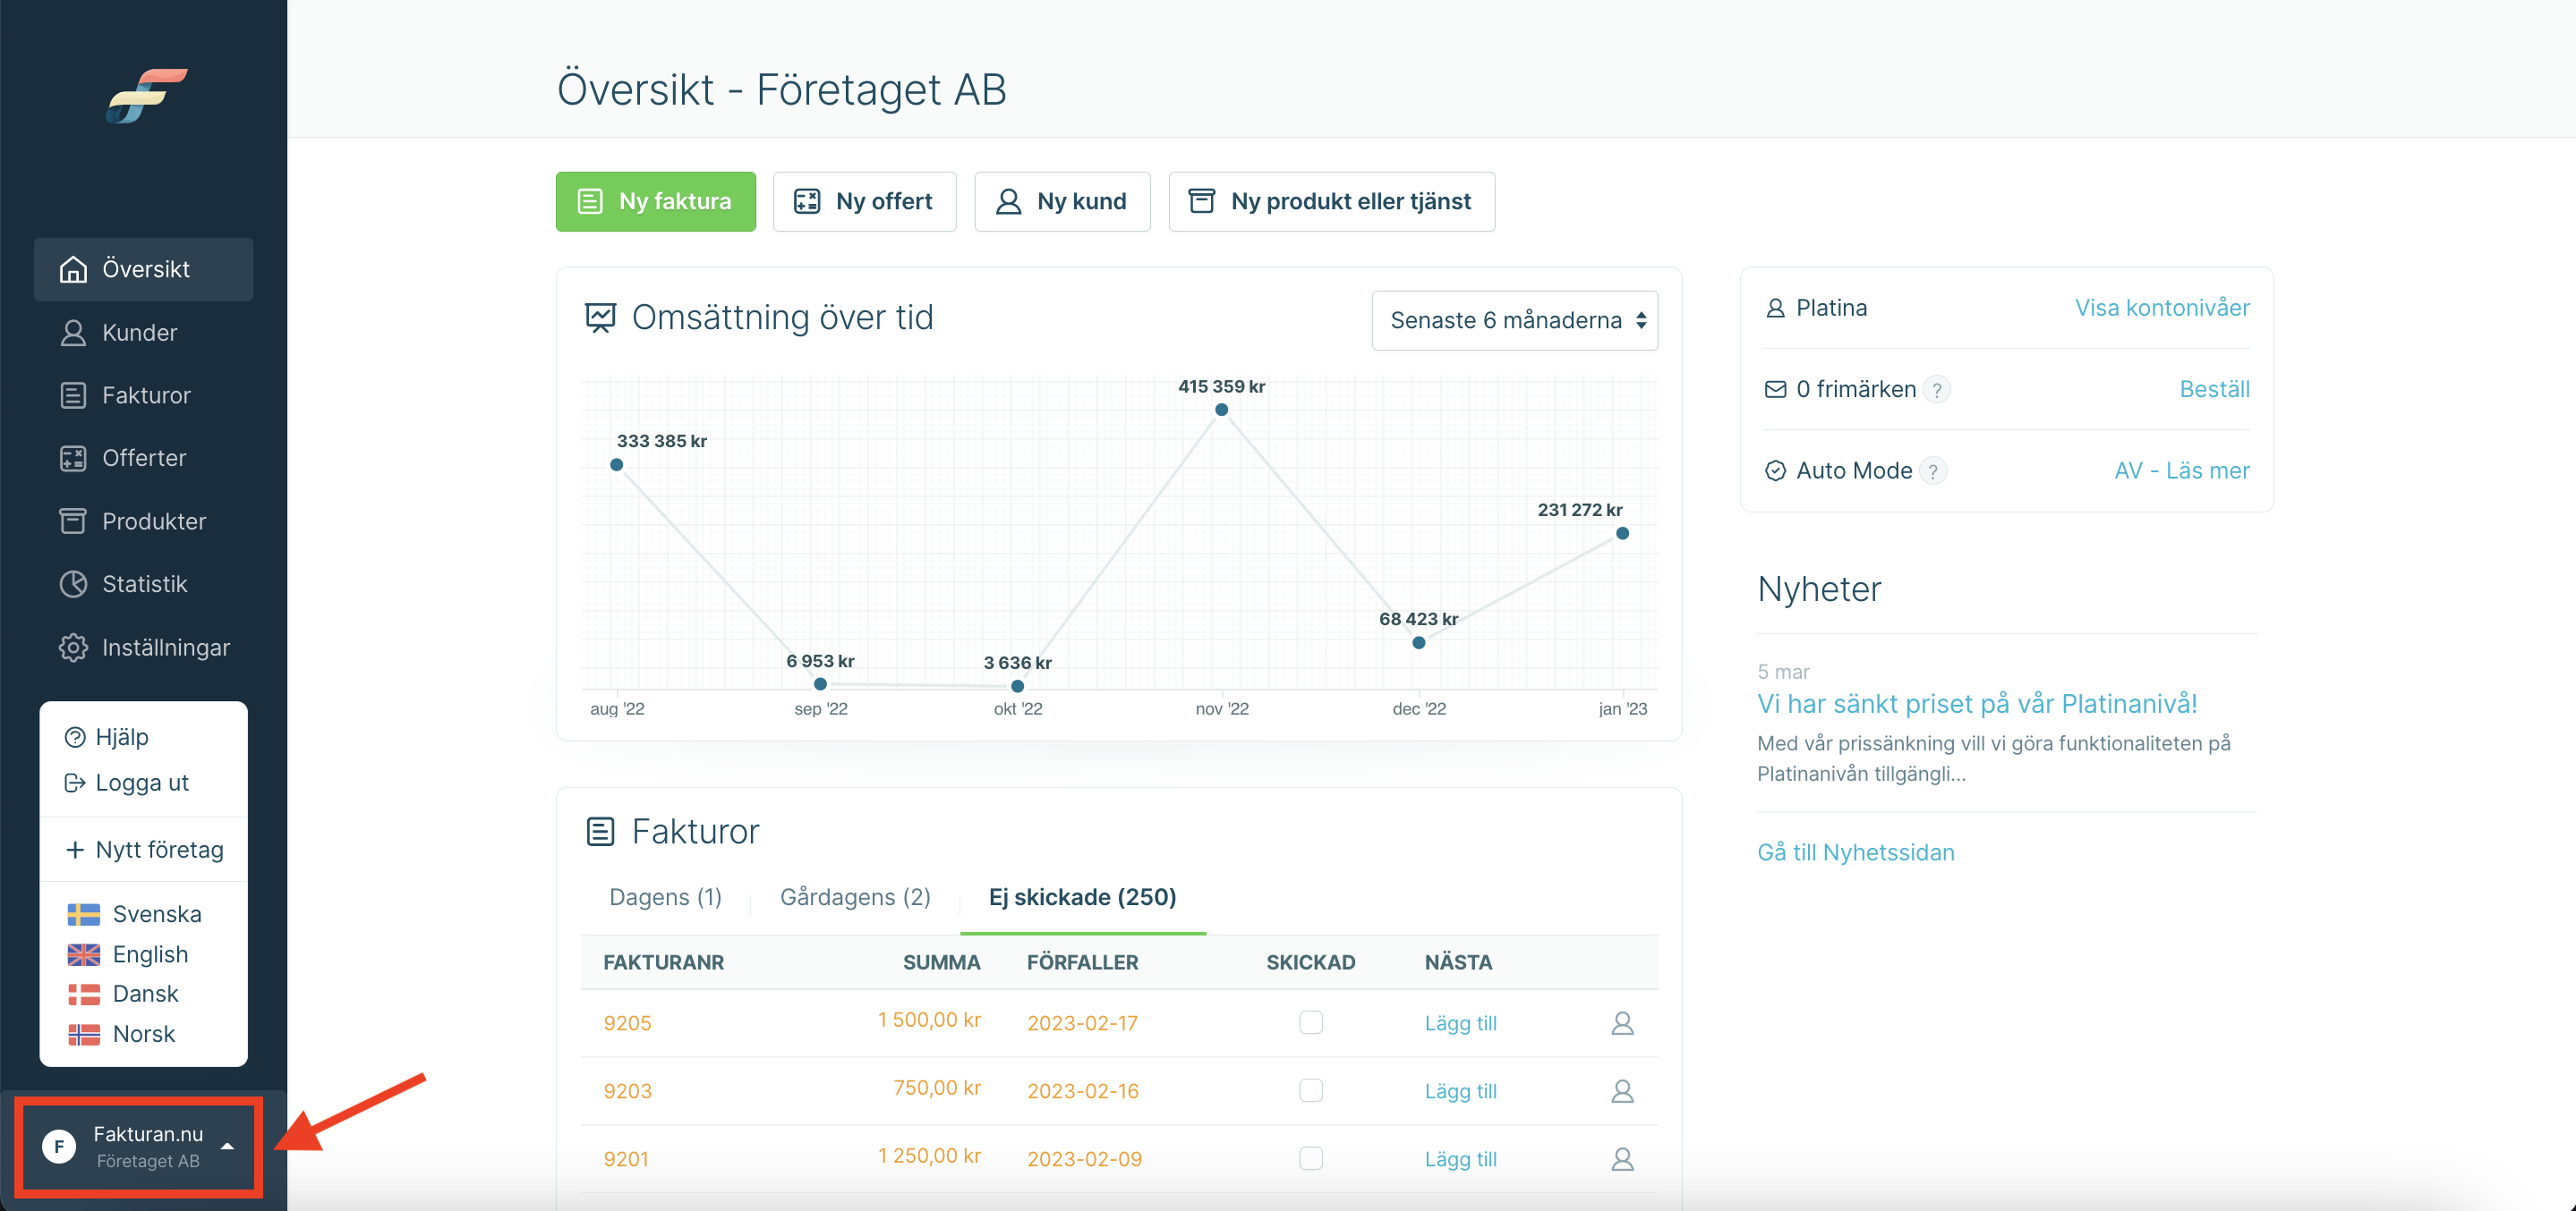Click the Fakturan.nu logo icon
The image size is (2576, 1211).
[x=146, y=95]
